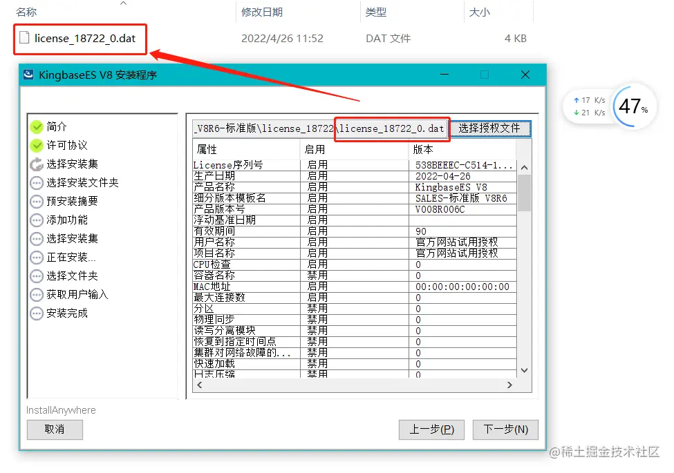Sort by the 类型 column header
This screenshot has height=473, width=674.
coord(375,12)
